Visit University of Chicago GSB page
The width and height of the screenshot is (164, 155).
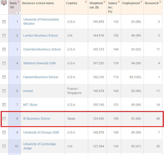click(41, 133)
